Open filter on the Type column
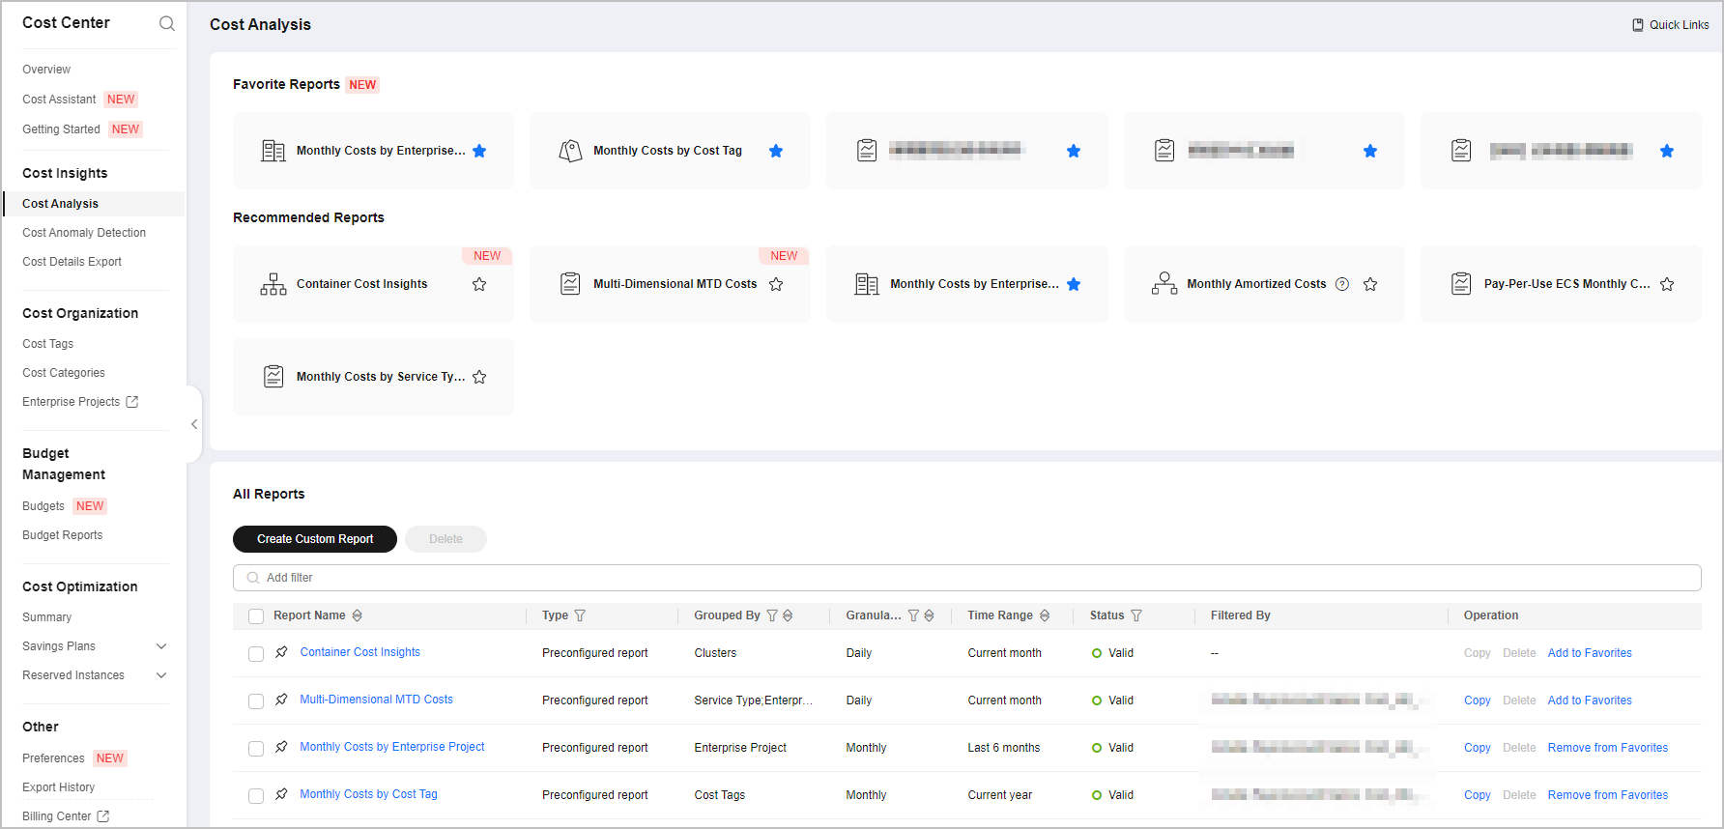 [580, 615]
